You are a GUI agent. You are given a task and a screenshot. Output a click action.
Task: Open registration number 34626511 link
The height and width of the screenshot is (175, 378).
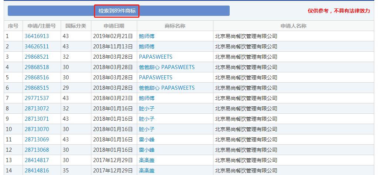pos(37,47)
